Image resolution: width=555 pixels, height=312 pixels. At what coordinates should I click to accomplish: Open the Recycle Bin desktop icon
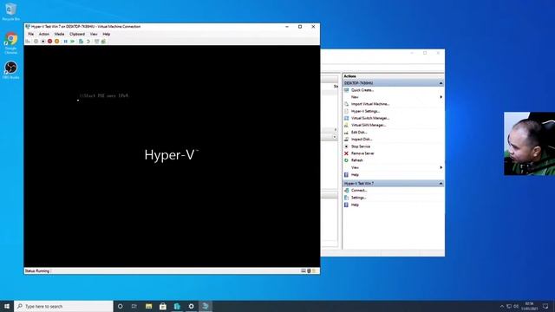(11, 11)
